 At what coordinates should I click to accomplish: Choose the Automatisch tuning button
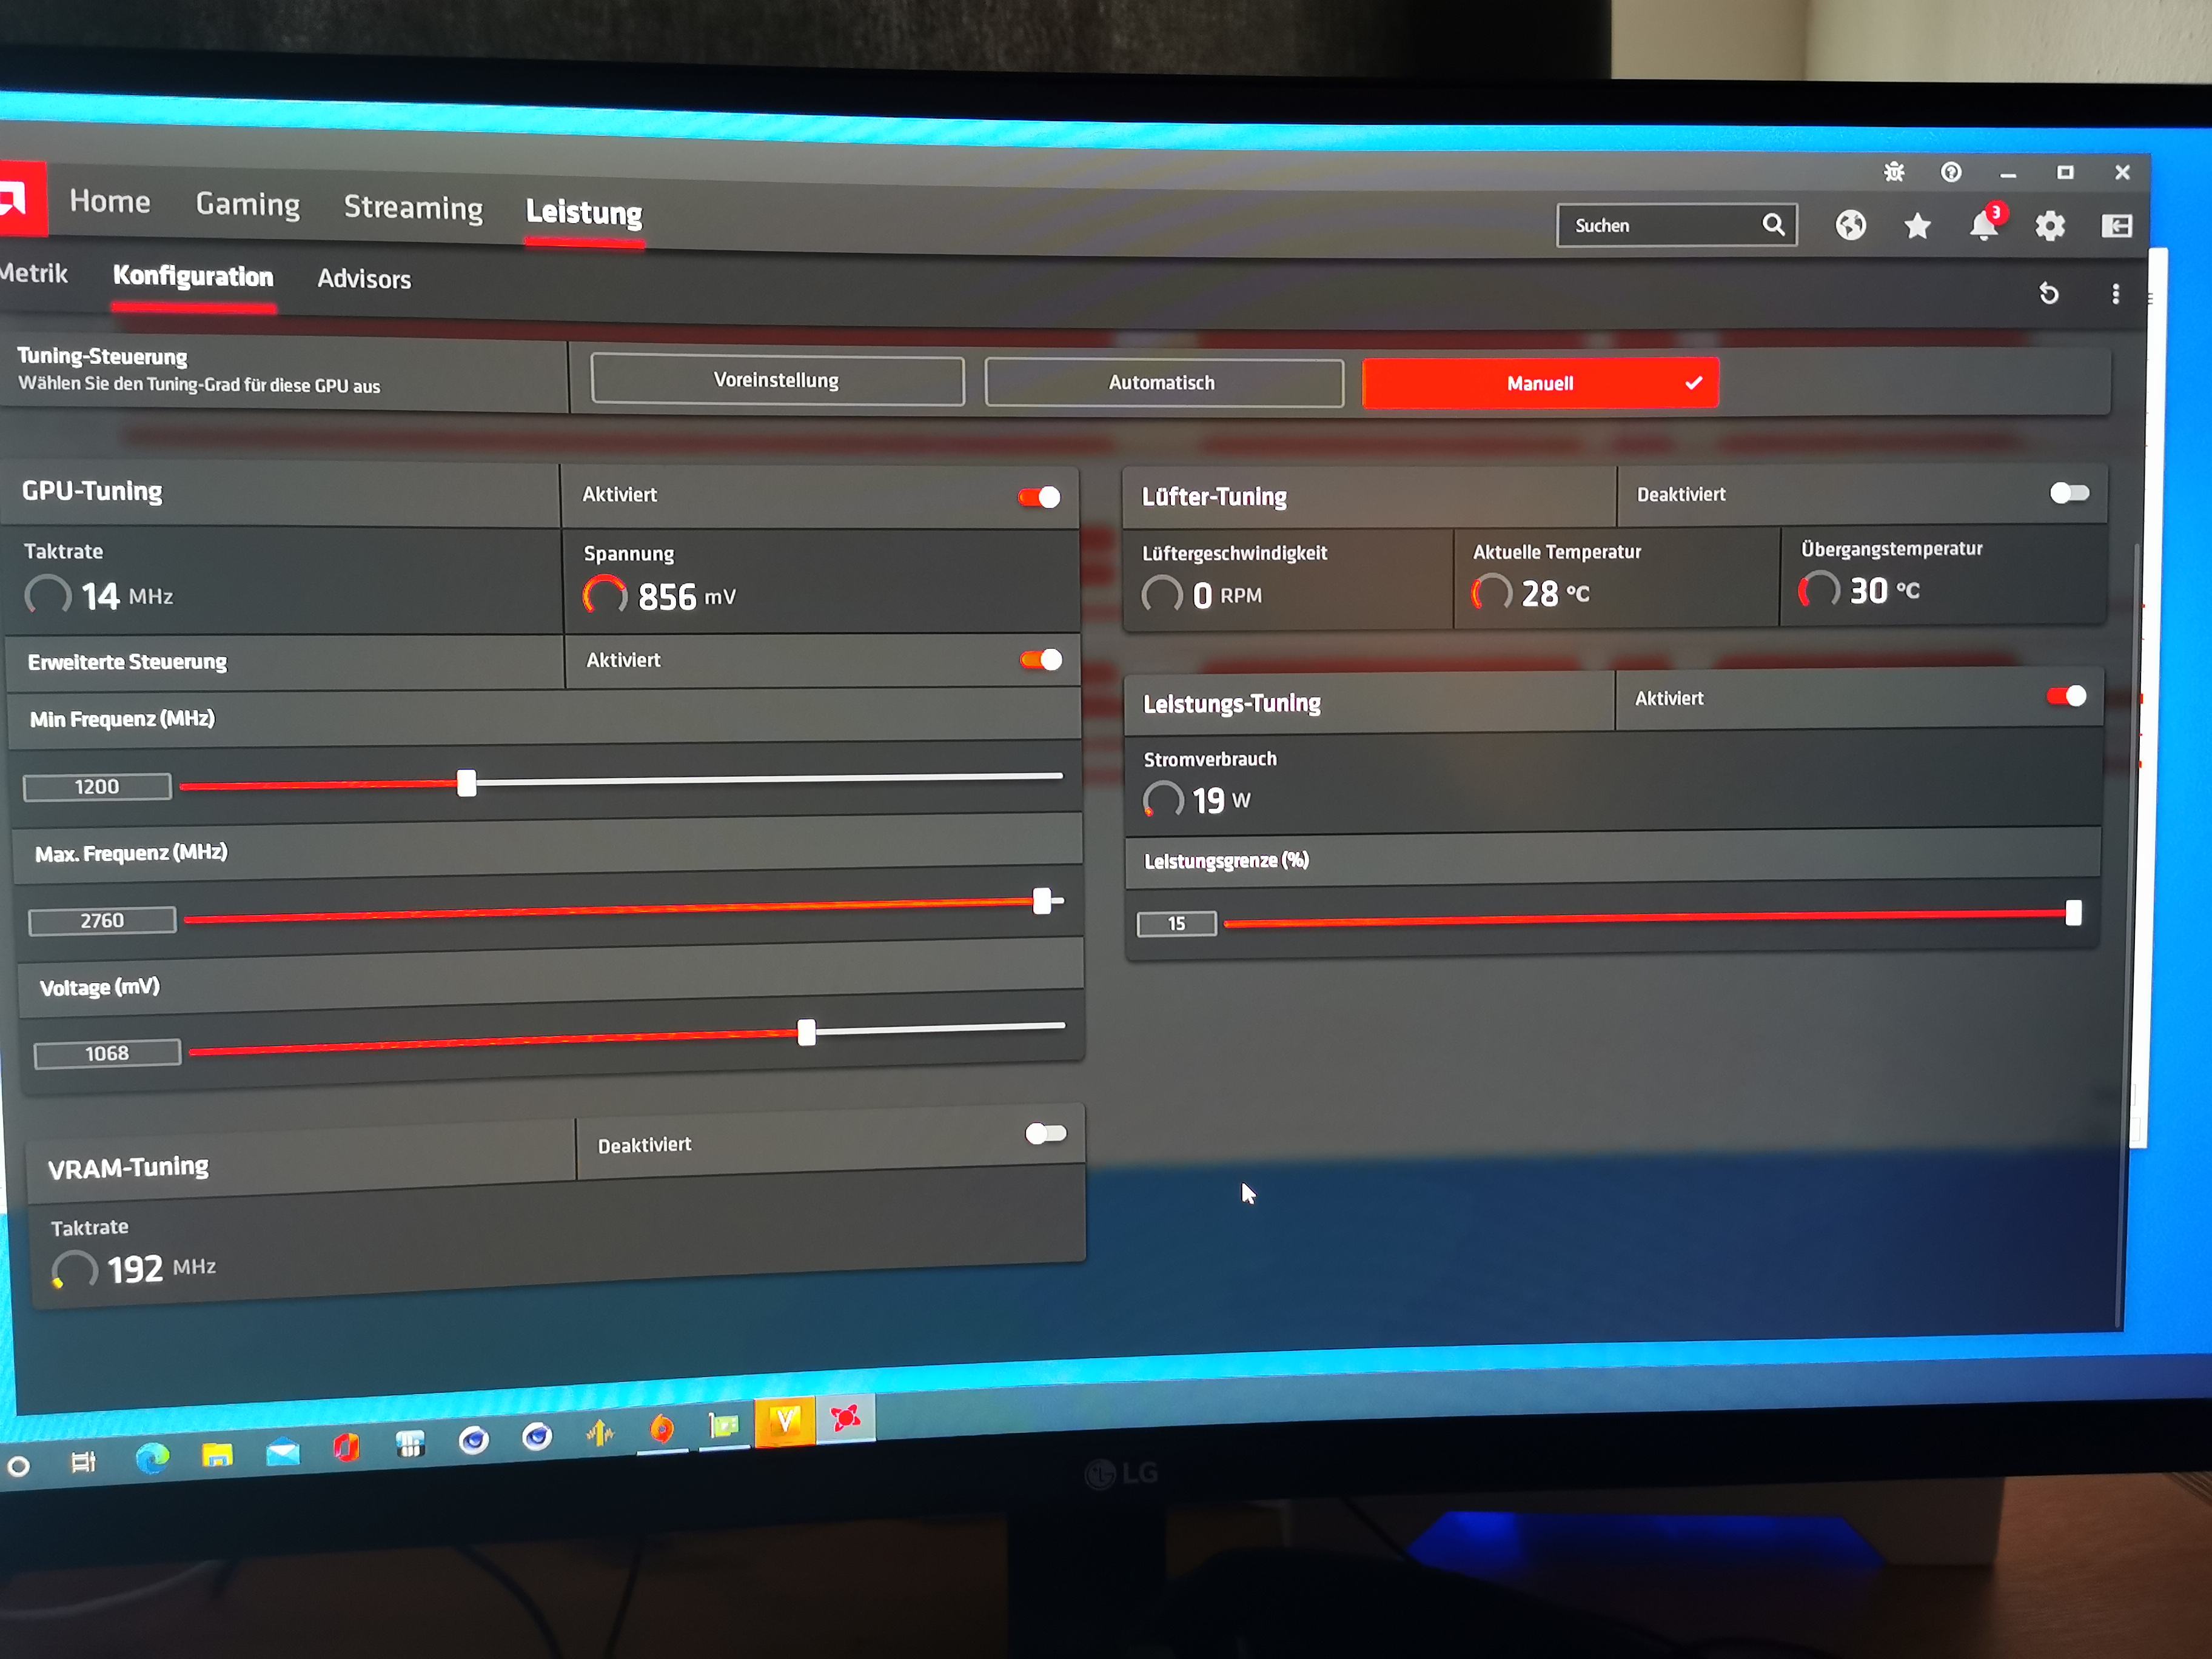click(1163, 382)
